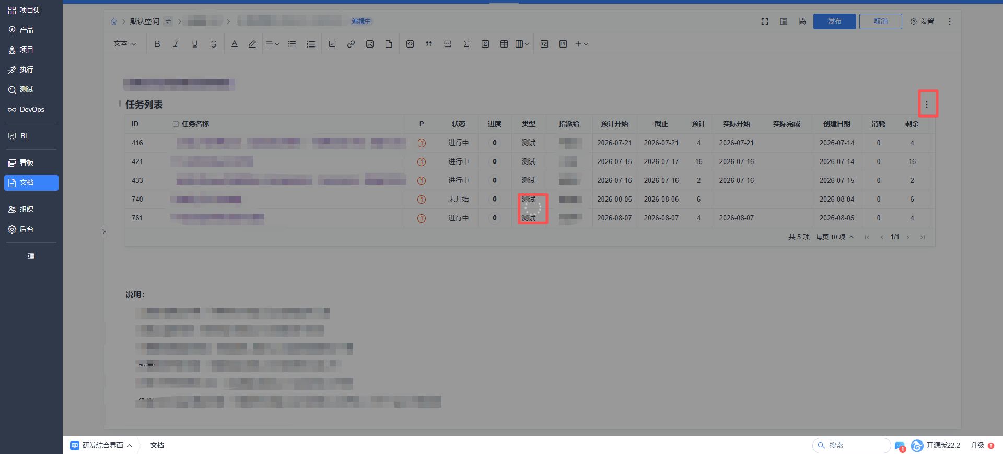Open the 后台 admin menu
Viewport: 1003px width, 454px height.
pyautogui.click(x=31, y=229)
